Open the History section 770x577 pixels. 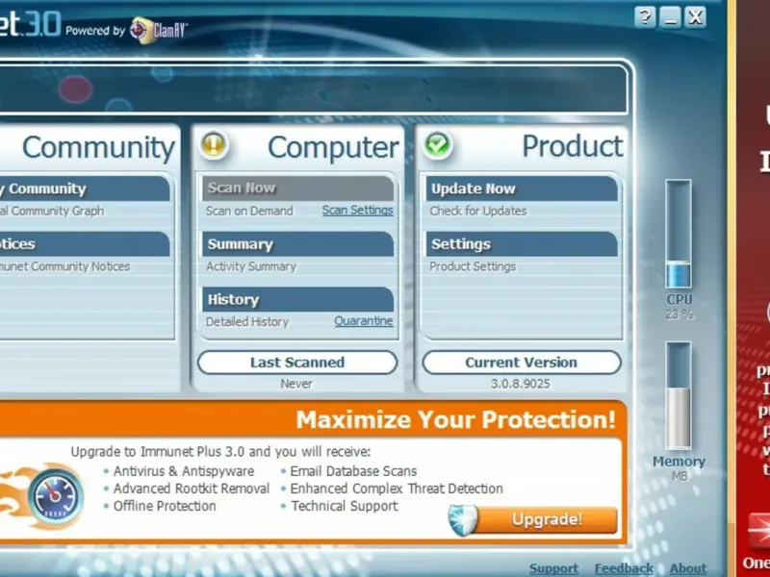coord(297,299)
